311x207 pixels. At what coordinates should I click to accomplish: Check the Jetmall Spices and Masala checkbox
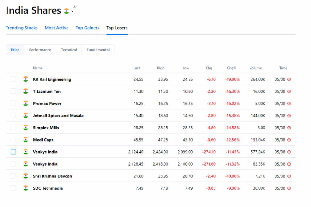[13, 115]
